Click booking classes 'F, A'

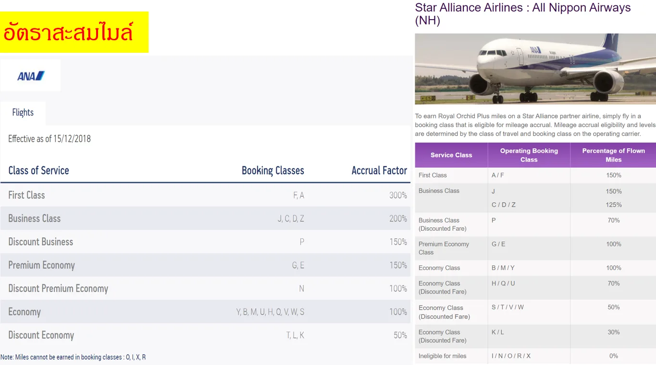298,195
